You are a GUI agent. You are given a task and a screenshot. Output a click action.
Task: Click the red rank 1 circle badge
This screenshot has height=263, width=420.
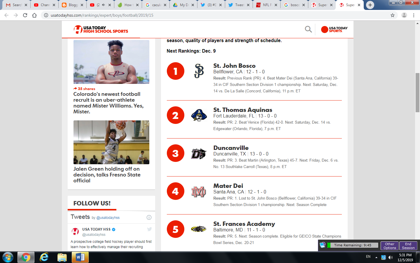point(176,71)
